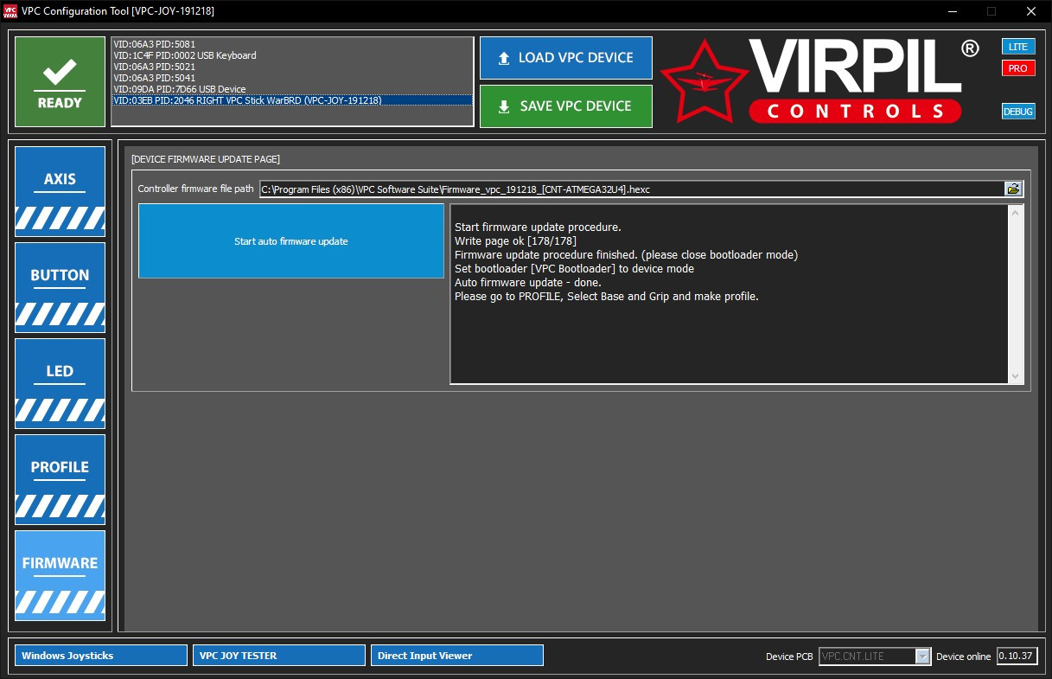Click the VPC app icon in title bar
This screenshot has height=679, width=1052.
[10, 11]
